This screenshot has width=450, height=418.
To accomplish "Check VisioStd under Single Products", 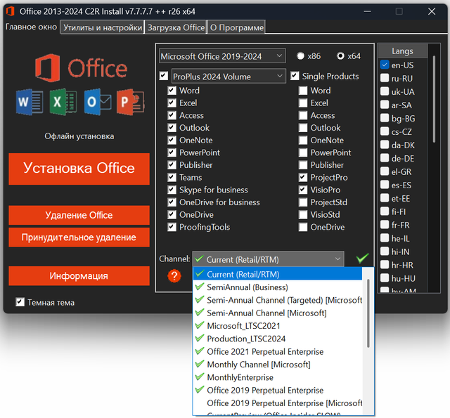I will pos(303,214).
